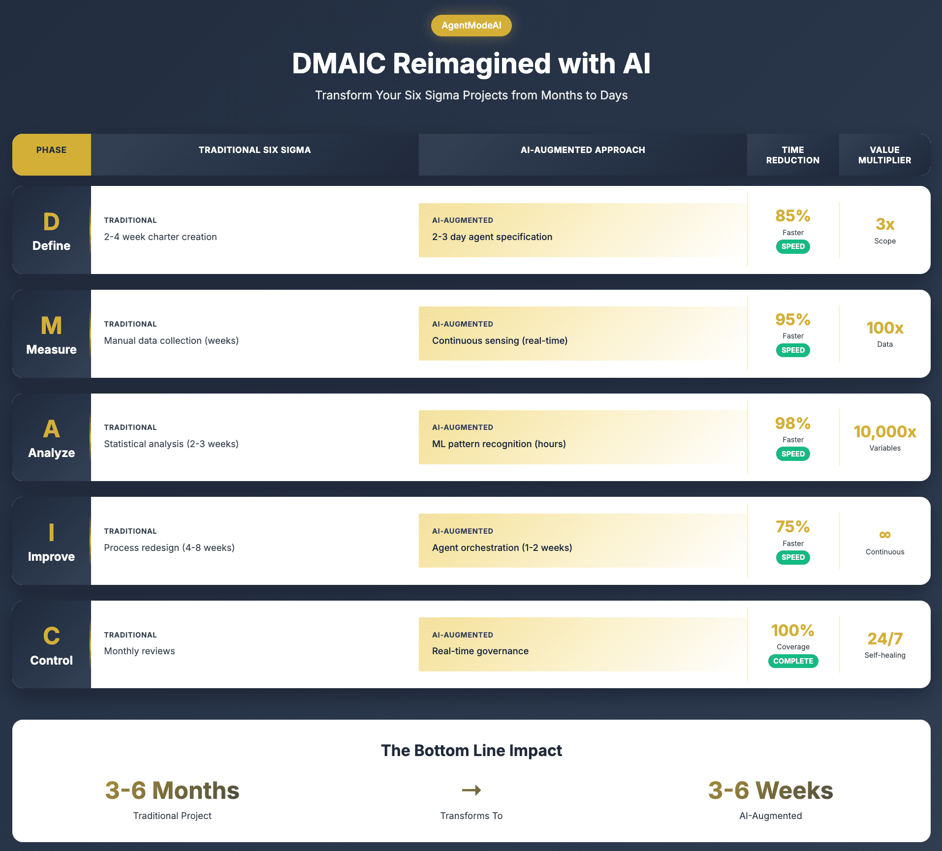Click the I phase letter icon
Image resolution: width=942 pixels, height=851 pixels.
click(51, 533)
